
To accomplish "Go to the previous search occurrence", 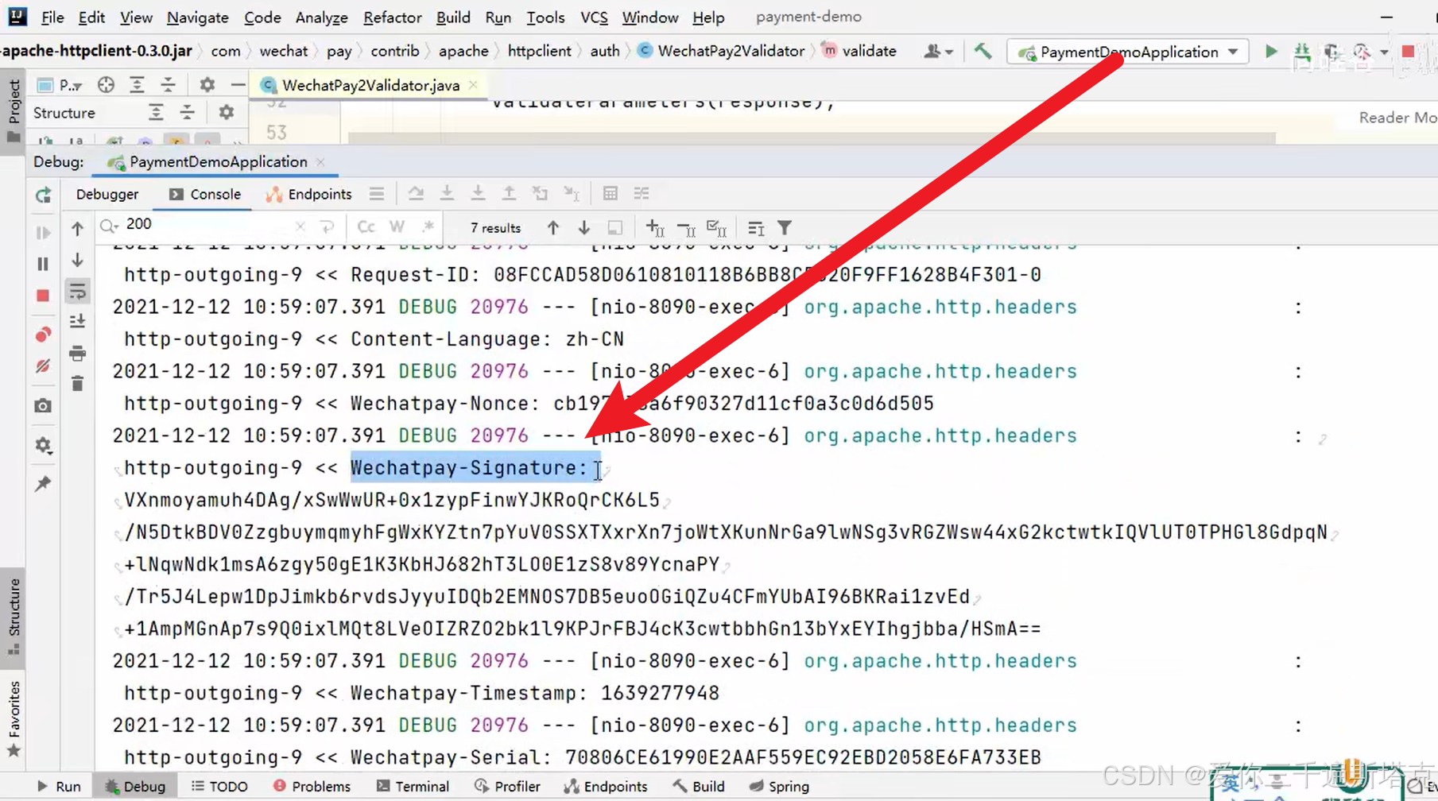I will (553, 228).
